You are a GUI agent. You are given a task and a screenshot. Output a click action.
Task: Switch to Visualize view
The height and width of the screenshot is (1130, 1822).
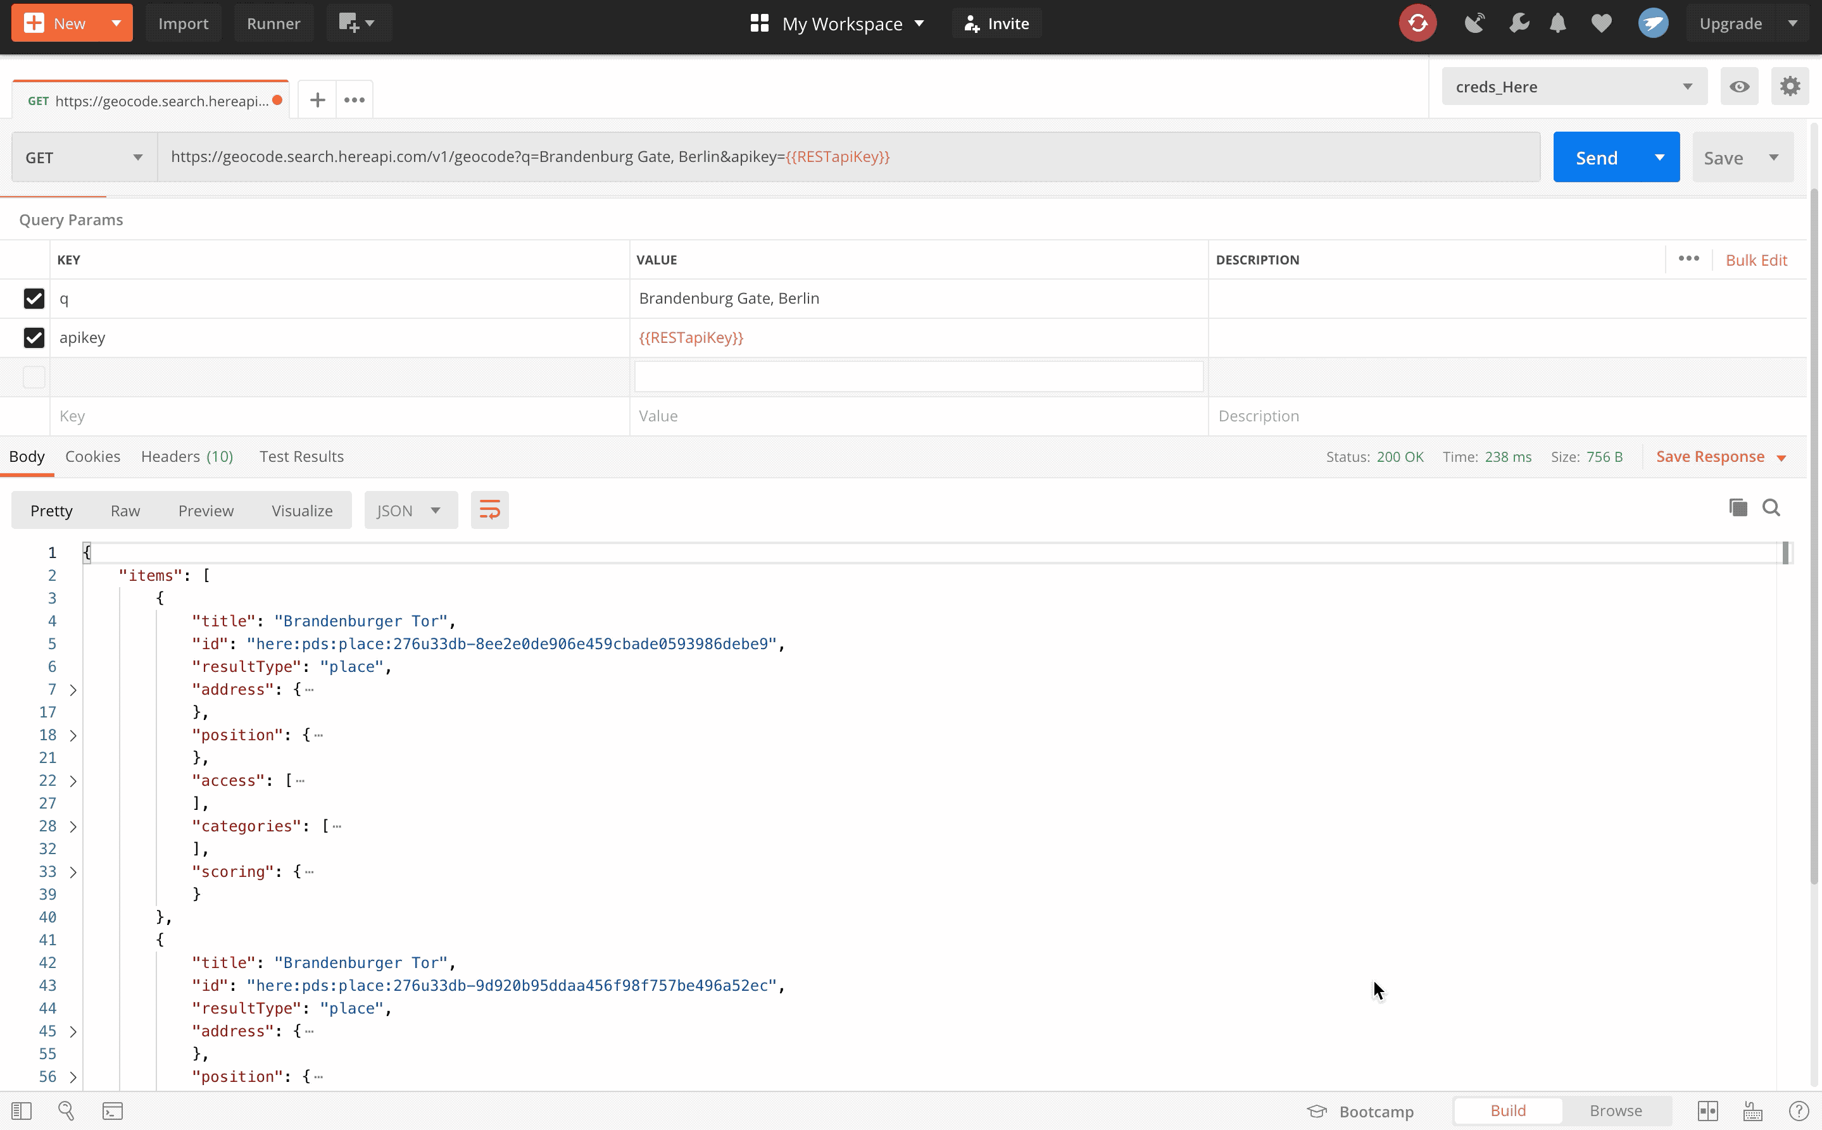(x=302, y=511)
